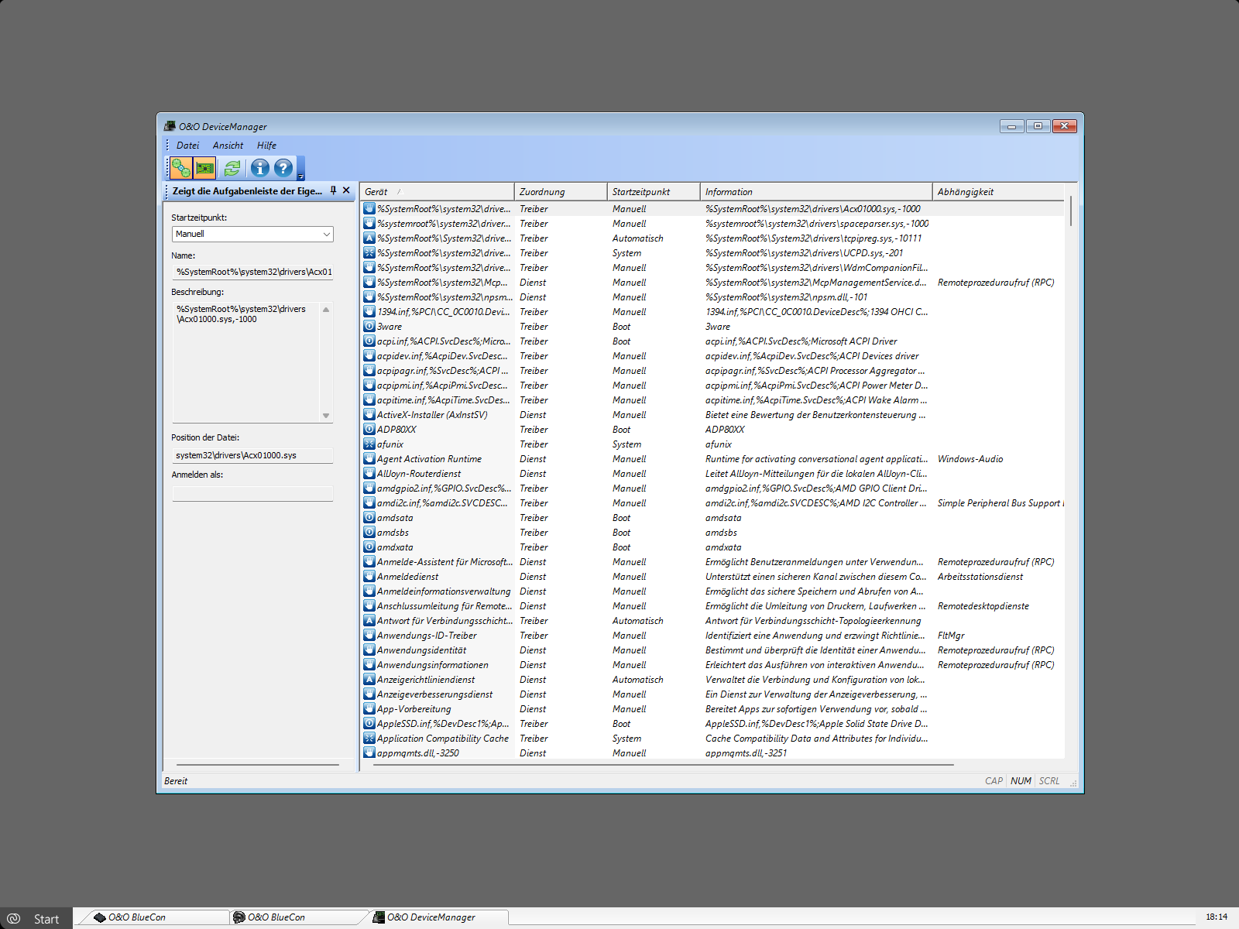Image resolution: width=1239 pixels, height=929 pixels.
Task: Click the Name input field
Action: tap(252, 272)
